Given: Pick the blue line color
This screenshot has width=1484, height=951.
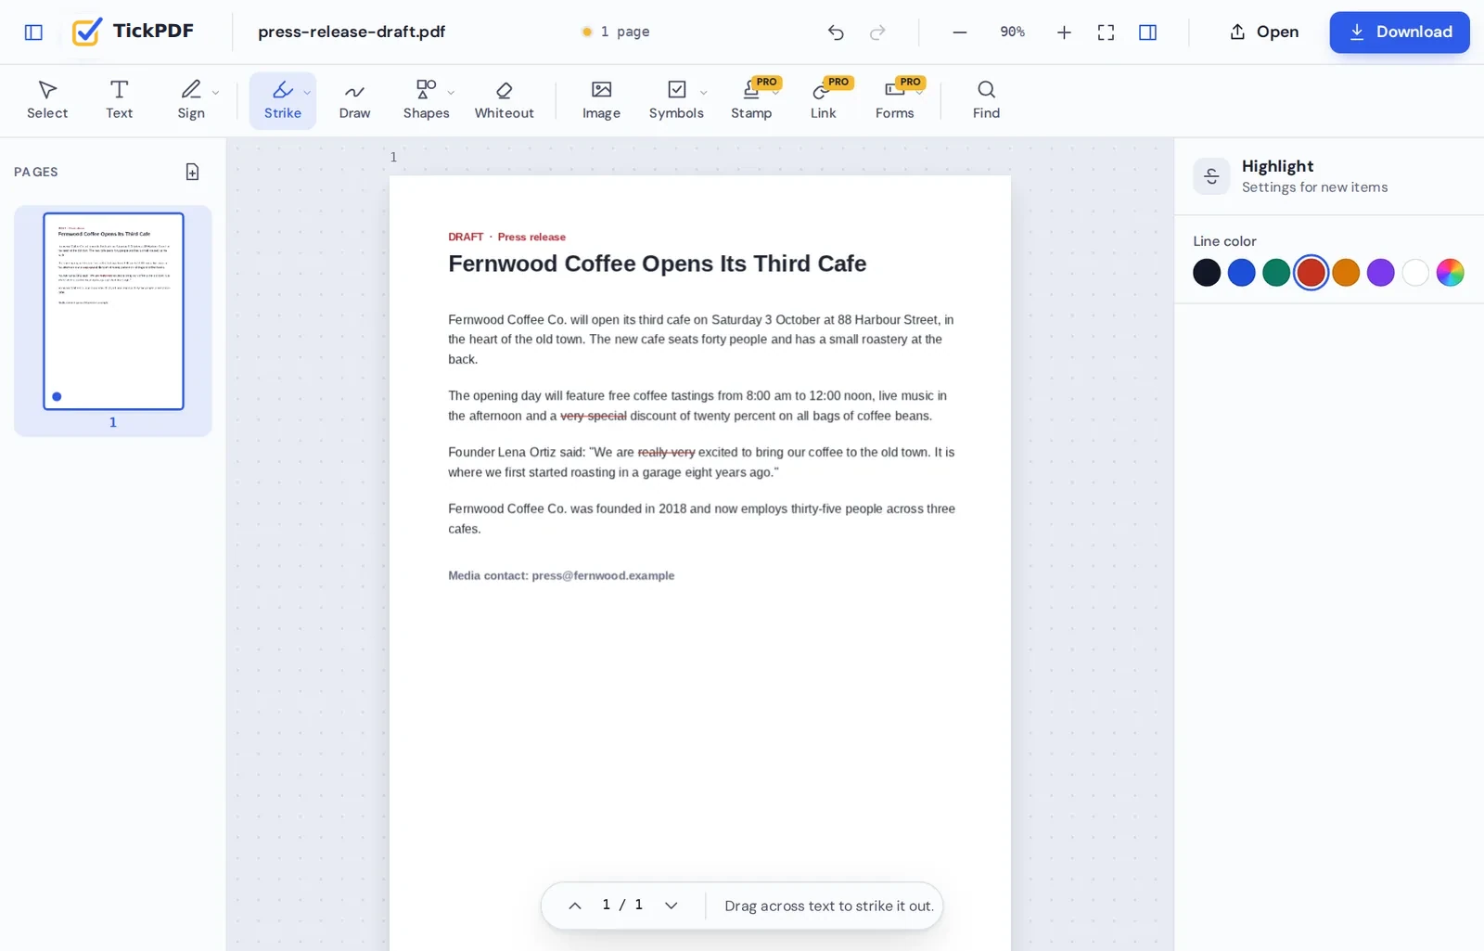Looking at the screenshot, I should coord(1241,273).
